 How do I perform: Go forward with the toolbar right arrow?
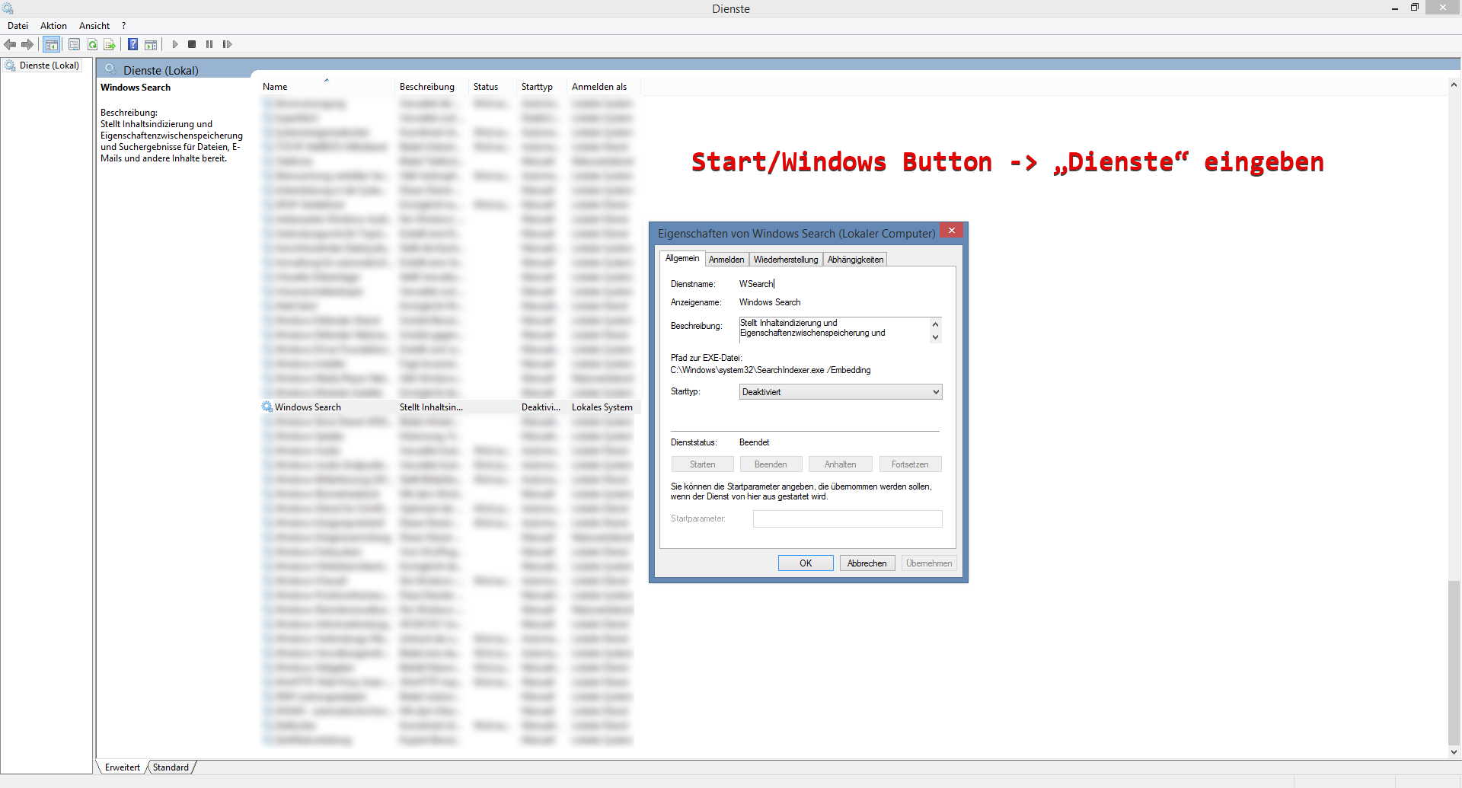click(27, 44)
